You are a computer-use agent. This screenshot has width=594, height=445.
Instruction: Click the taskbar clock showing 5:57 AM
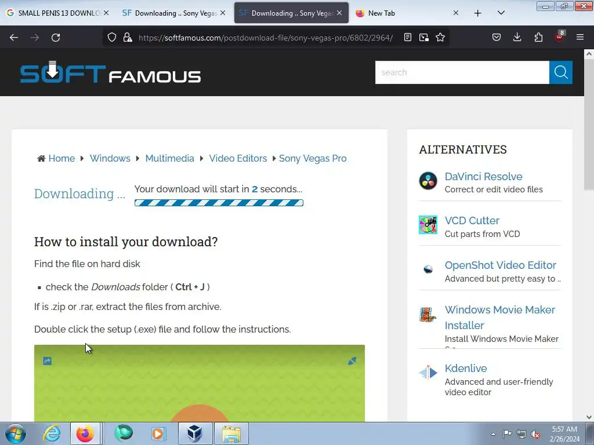(564, 434)
